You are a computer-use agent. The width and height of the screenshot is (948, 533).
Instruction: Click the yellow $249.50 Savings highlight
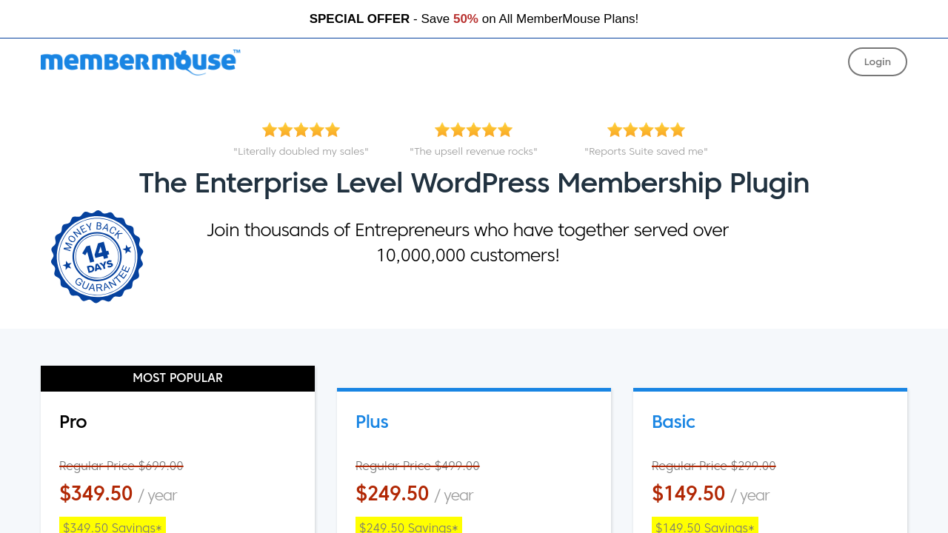[x=409, y=526]
